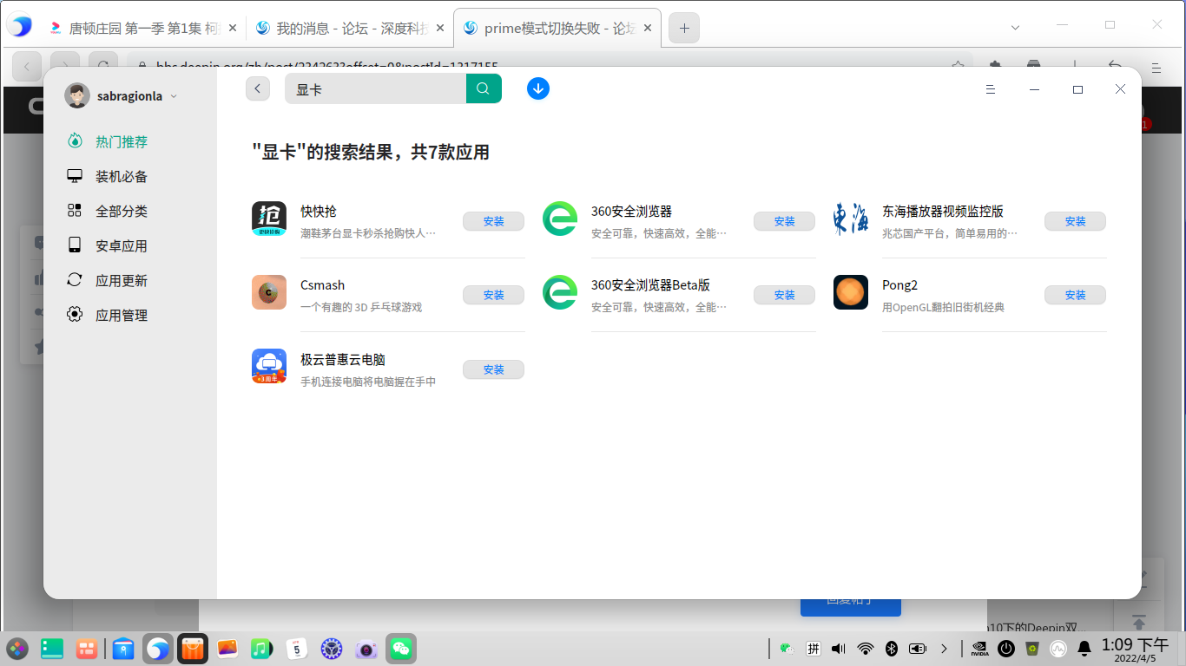
Task: Open the Pong2 app icon
Action: pos(851,292)
